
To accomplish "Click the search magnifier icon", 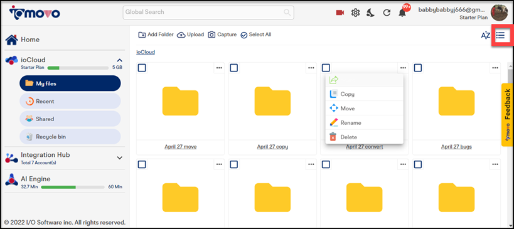I will (x=287, y=13).
